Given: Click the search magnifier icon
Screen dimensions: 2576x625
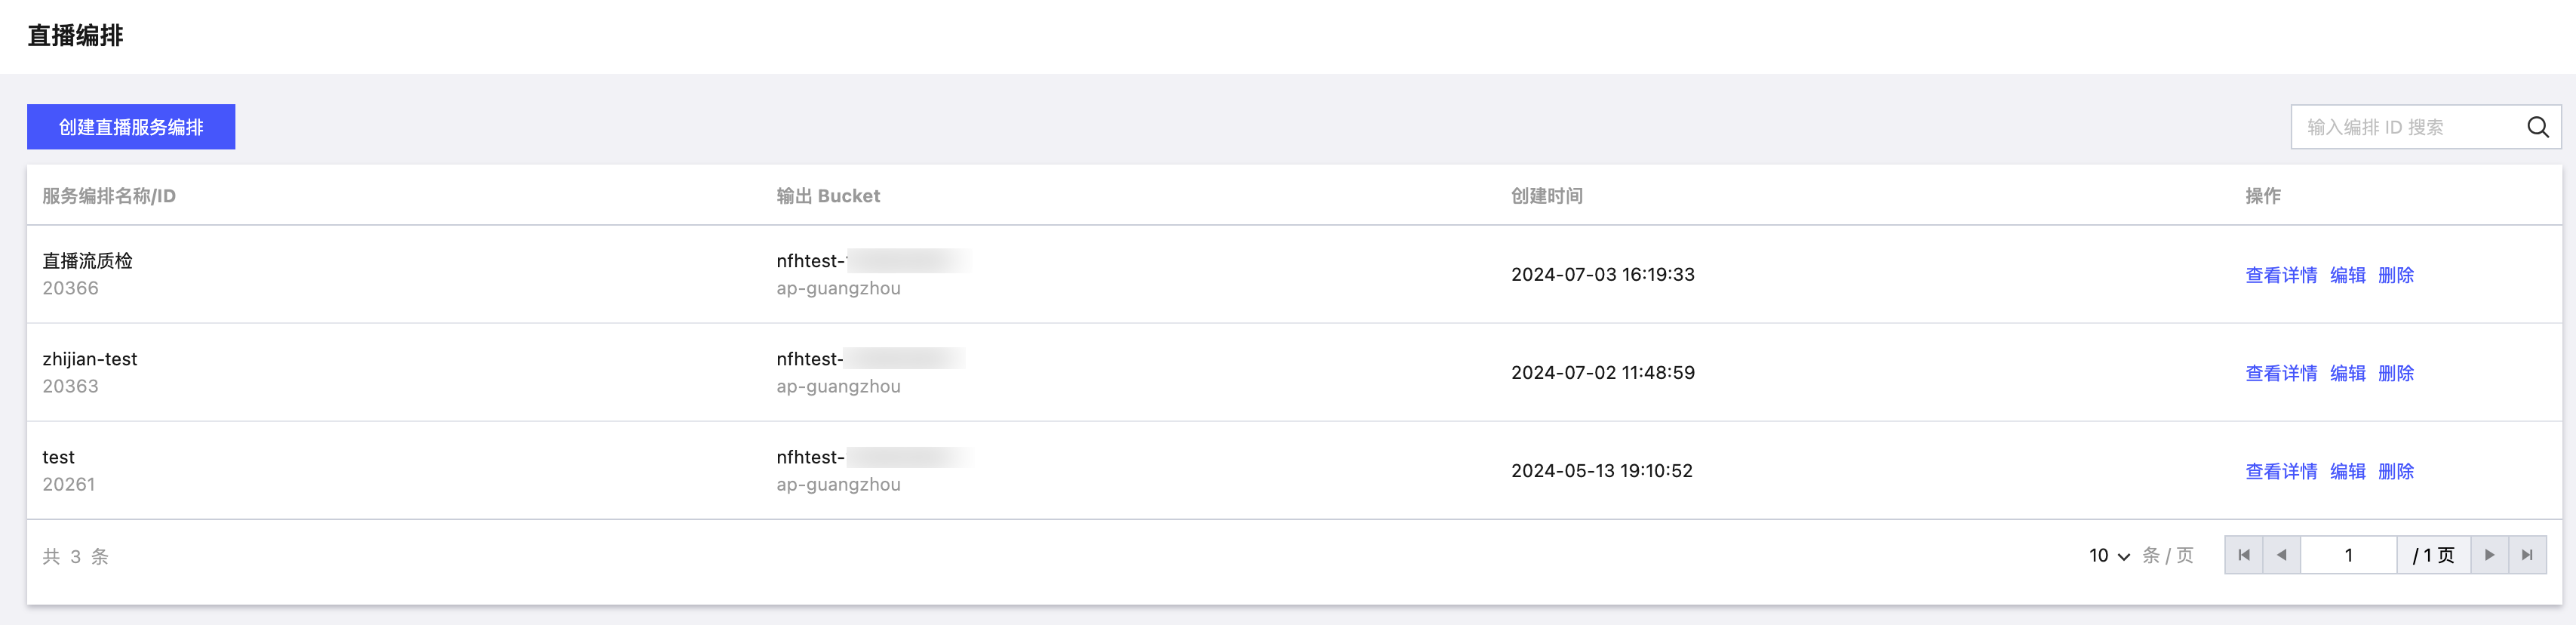Looking at the screenshot, I should click(2537, 127).
